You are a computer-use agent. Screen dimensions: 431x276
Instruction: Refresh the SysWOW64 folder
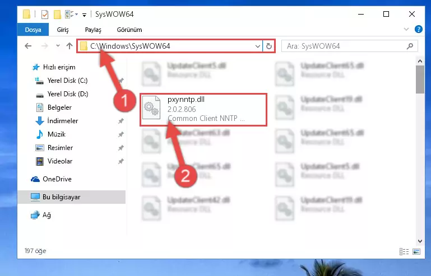[269, 46]
